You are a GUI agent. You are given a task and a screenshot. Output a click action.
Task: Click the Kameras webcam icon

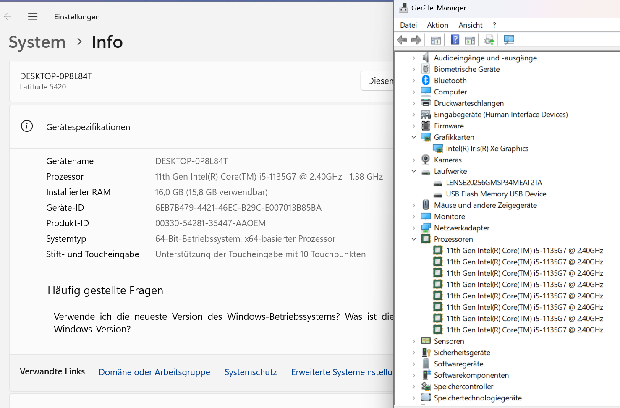pos(426,160)
